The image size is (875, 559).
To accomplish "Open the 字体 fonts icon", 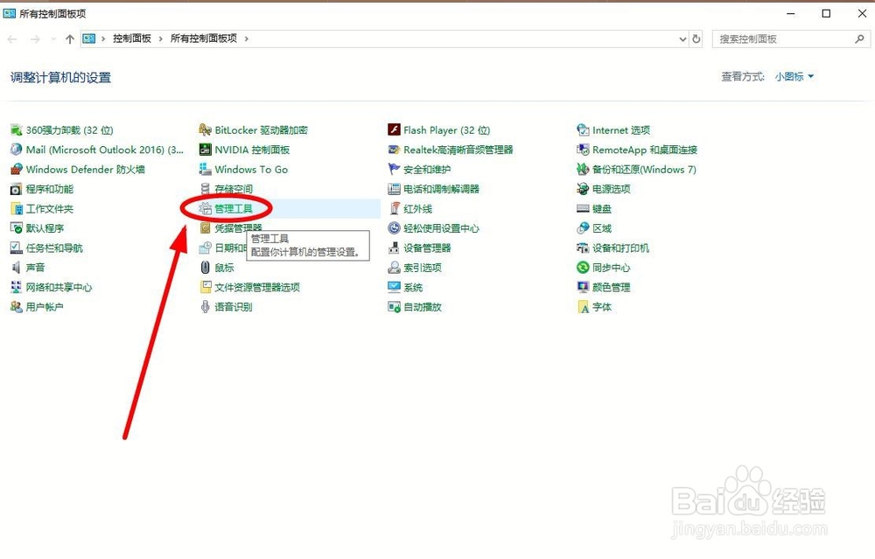I will [583, 307].
